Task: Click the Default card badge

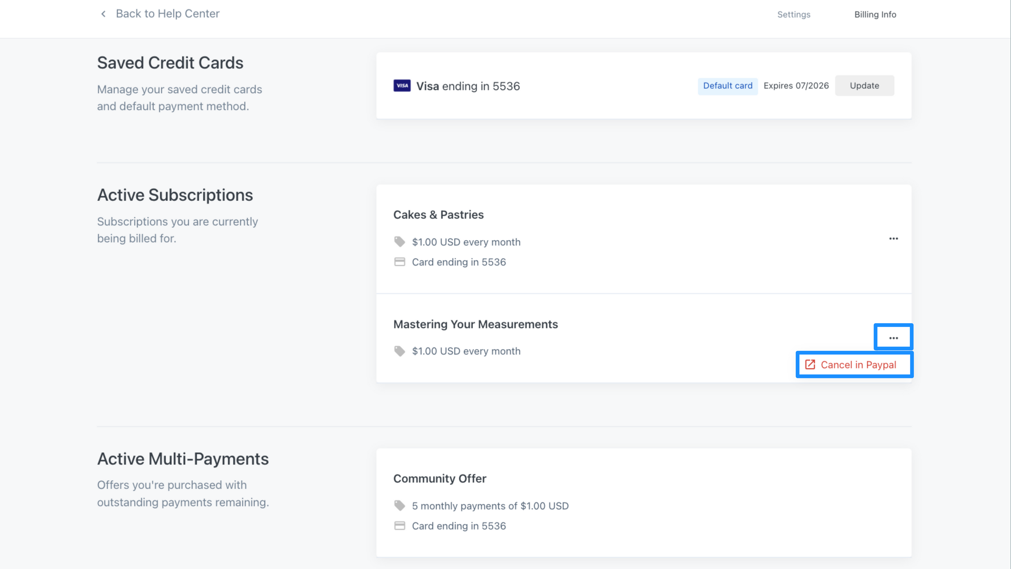Action: click(727, 86)
